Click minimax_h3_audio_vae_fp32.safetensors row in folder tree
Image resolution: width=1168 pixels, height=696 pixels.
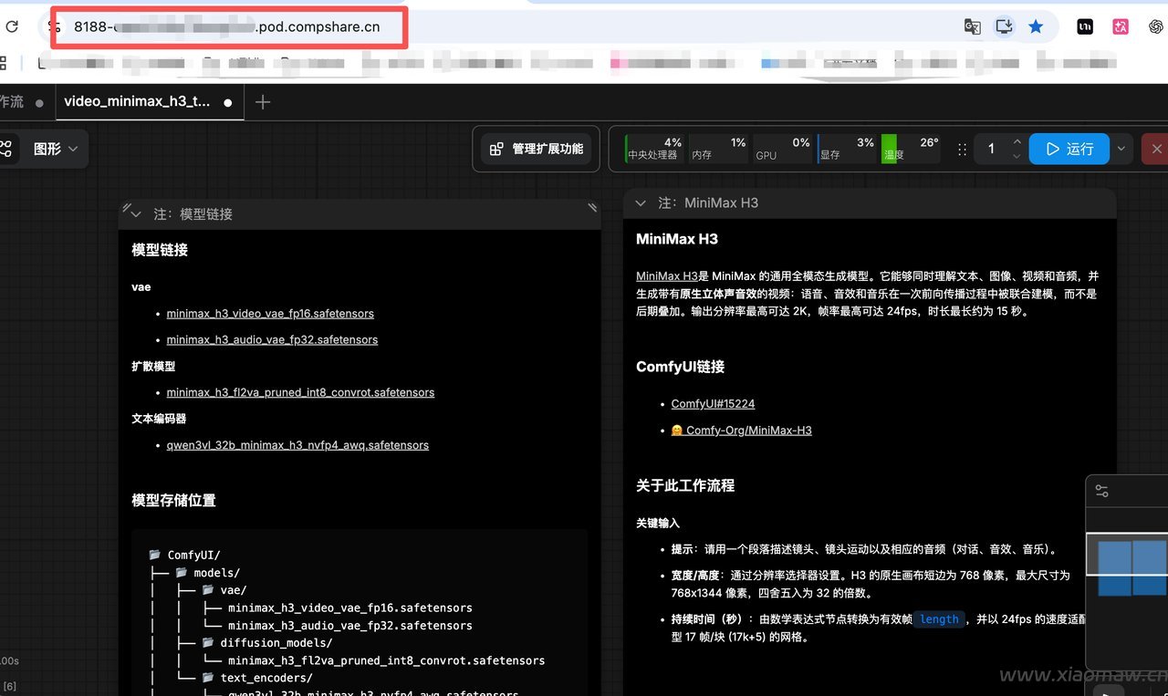(x=350, y=626)
